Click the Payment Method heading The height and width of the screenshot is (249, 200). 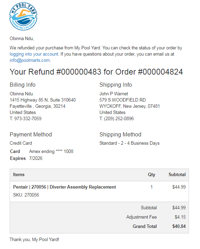pos(31,134)
